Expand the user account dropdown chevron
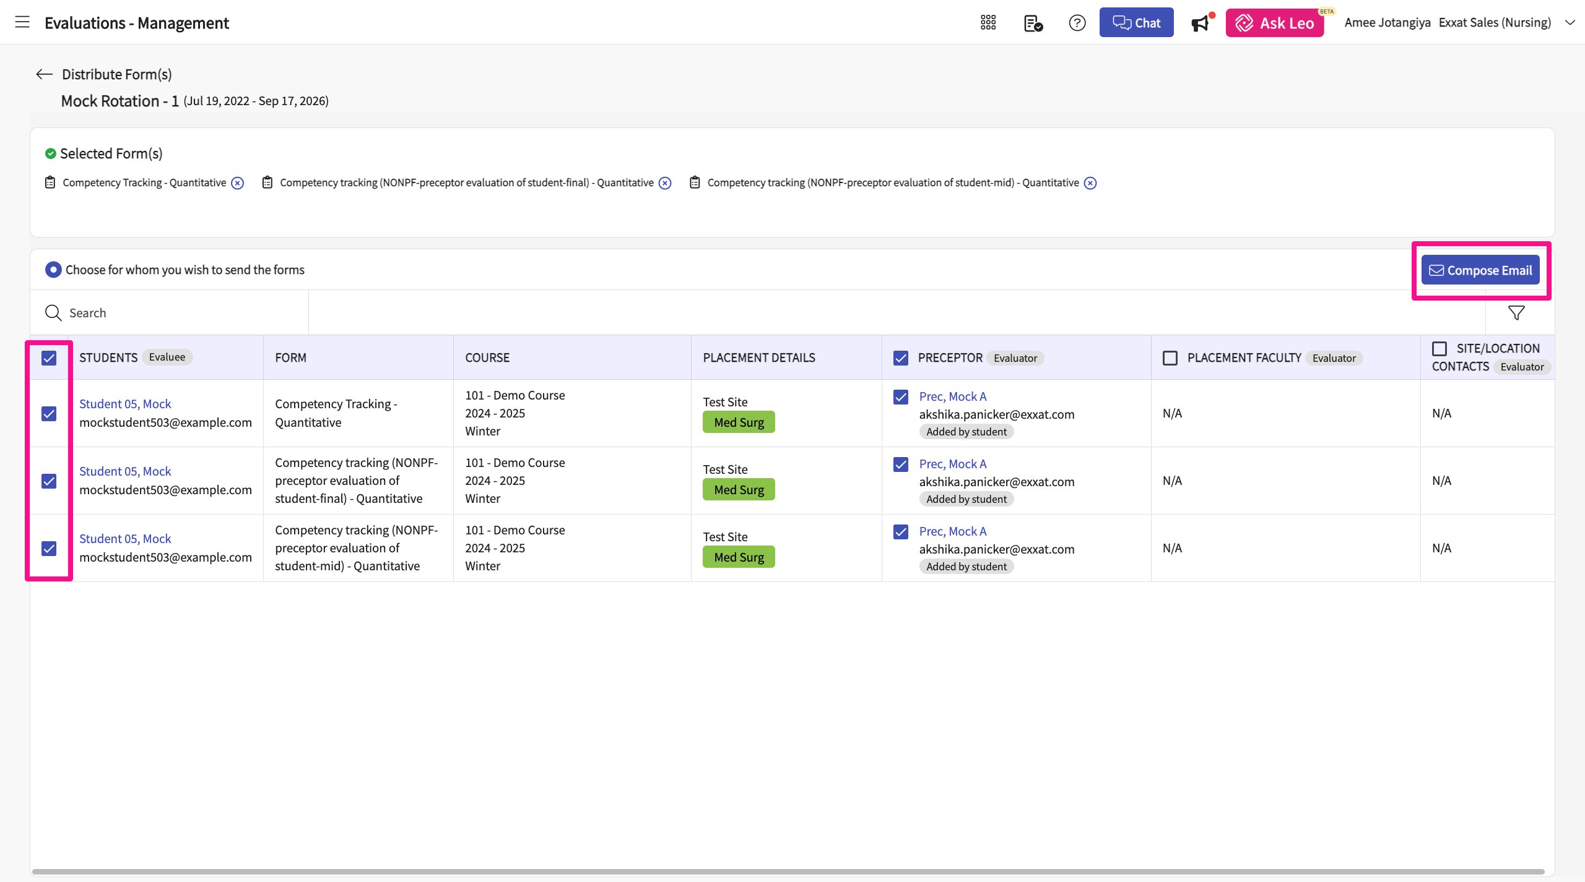1585x882 pixels. point(1570,23)
